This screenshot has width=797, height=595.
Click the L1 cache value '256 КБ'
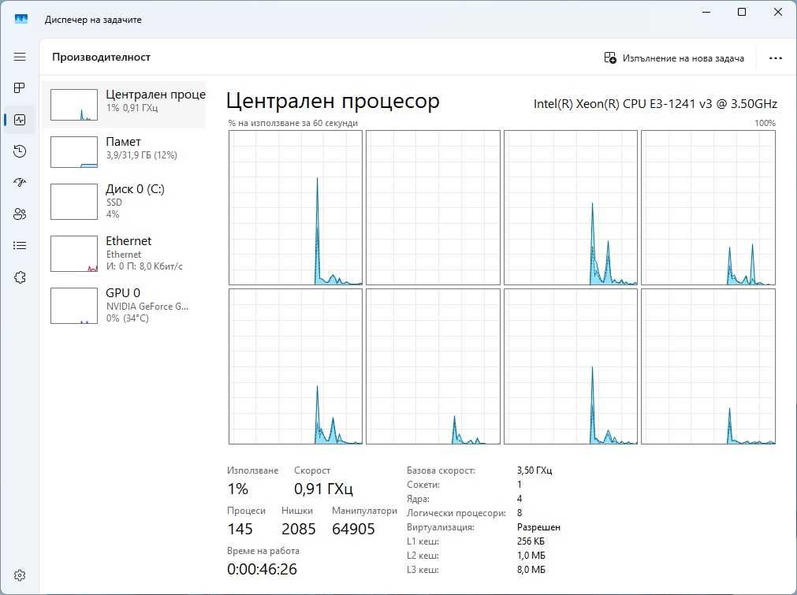[x=531, y=541]
